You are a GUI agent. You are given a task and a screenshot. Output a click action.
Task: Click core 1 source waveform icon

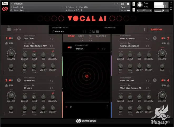coord(33,43)
